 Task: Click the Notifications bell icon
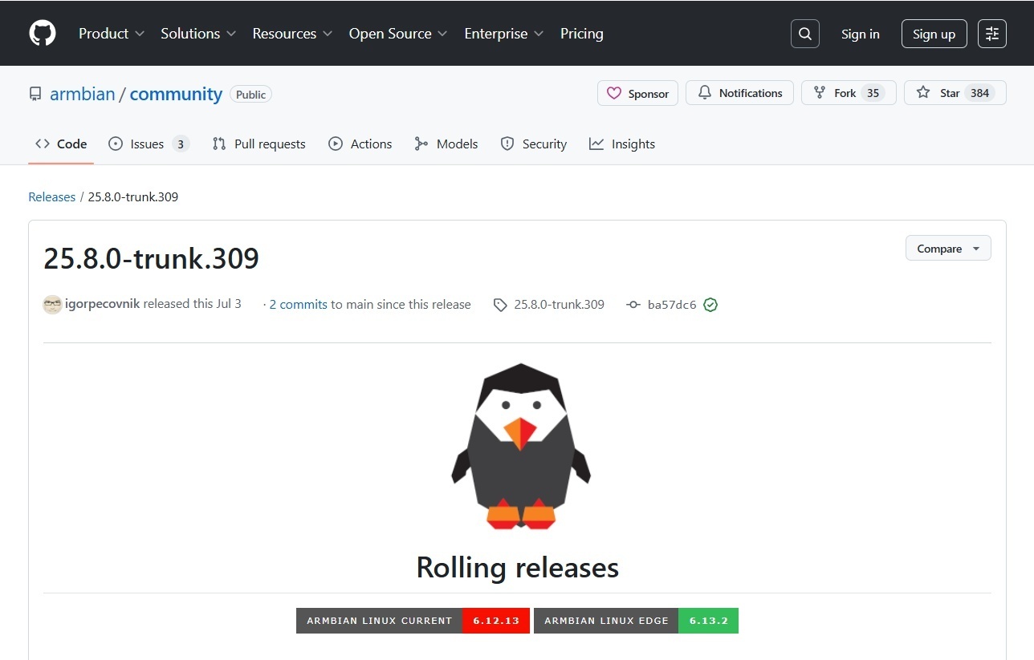(x=705, y=93)
